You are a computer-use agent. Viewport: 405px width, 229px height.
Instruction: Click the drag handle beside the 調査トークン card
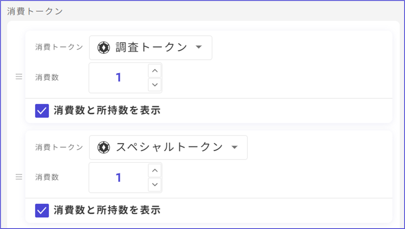coord(19,77)
